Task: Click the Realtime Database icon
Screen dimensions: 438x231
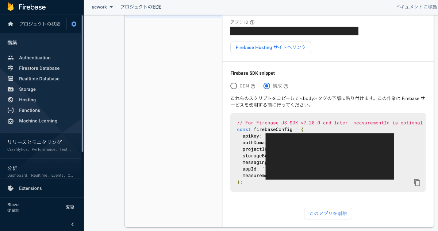Action: pyautogui.click(x=11, y=79)
